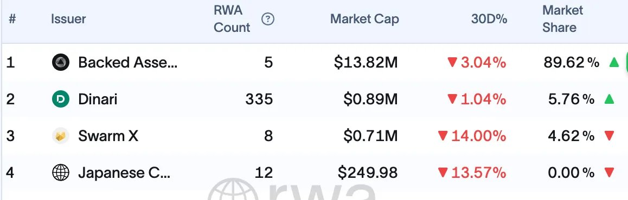The width and height of the screenshot is (628, 200).
Task: Open the Japanese C... issuer link
Action: (x=124, y=173)
